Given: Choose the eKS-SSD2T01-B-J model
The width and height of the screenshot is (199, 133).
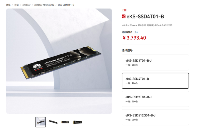Looking at the screenshot, I should point(155,99).
